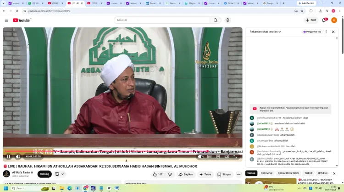Open the channel notification bell dropdown
This screenshot has height=192, width=344.
(x=60, y=174)
